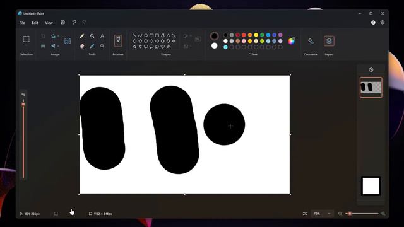Choose the Triangle shape

(169, 35)
